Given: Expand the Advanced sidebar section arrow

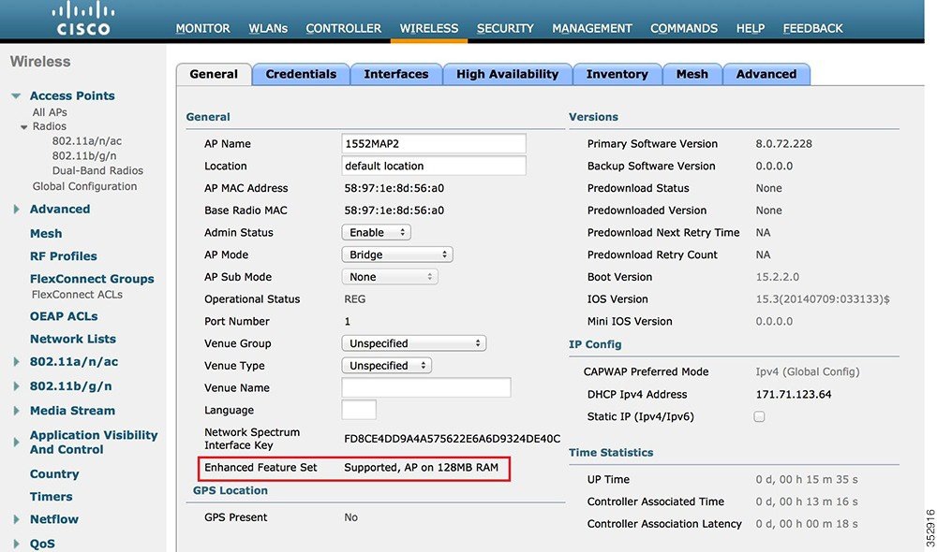Looking at the screenshot, I should click(x=16, y=209).
